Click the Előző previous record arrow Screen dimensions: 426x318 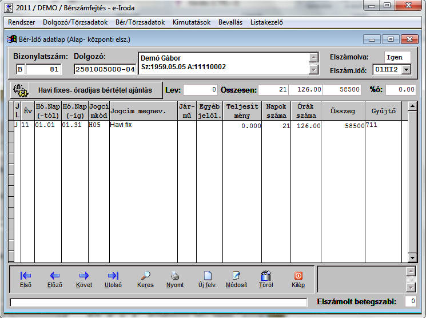(x=55, y=279)
